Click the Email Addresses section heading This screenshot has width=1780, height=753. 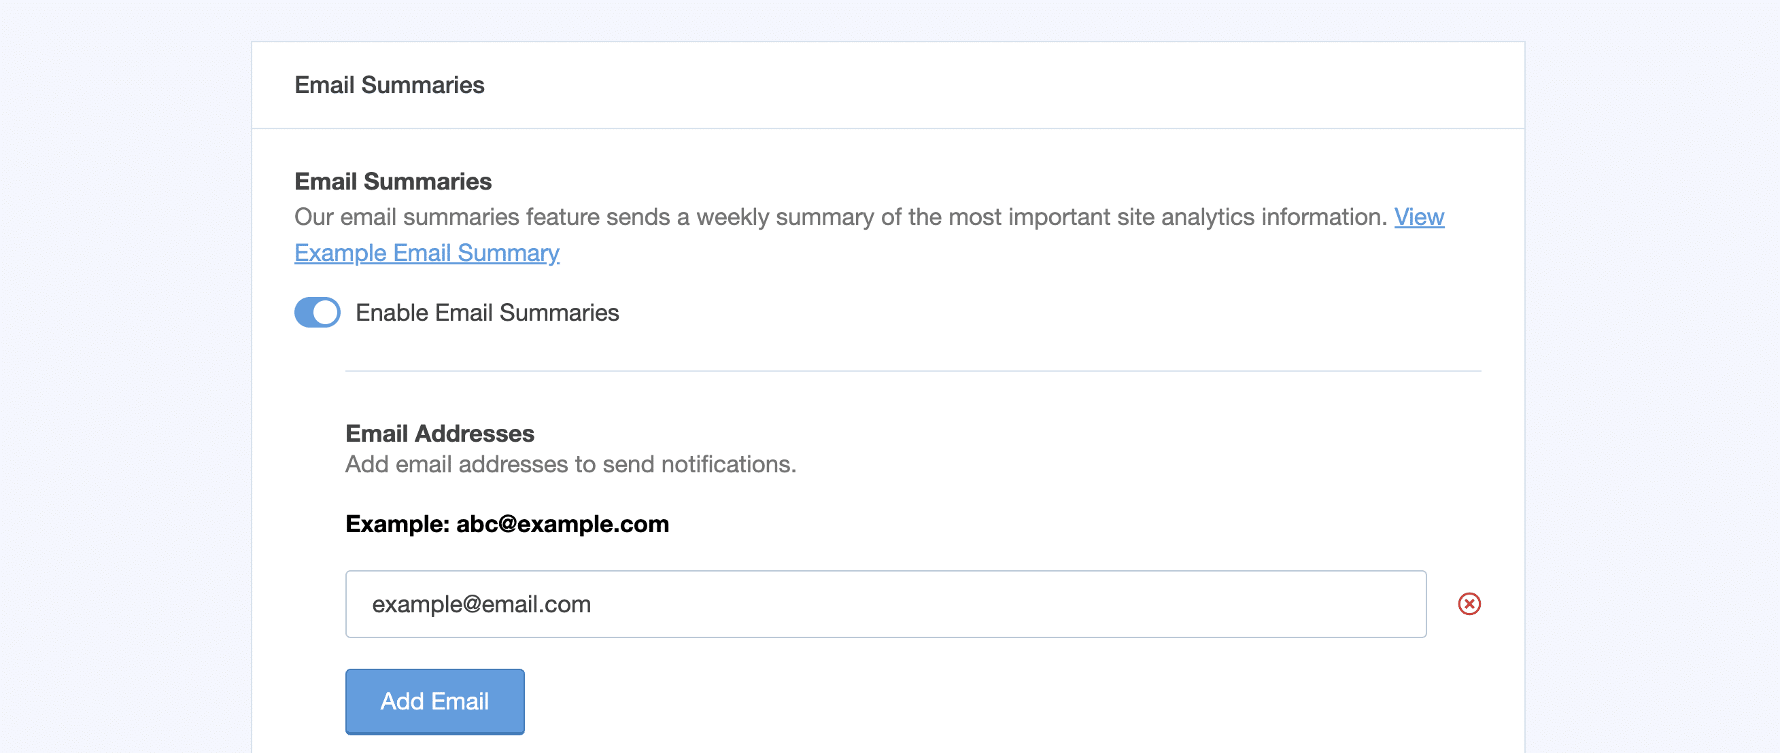tap(439, 433)
